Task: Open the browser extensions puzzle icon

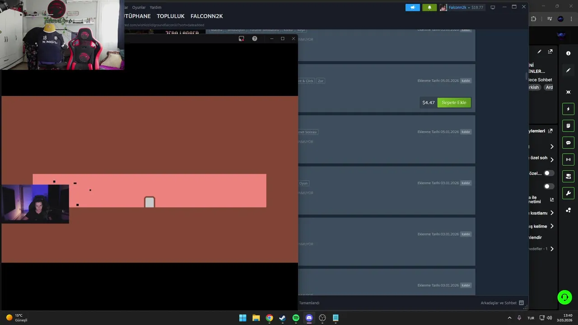Action: [x=534, y=19]
